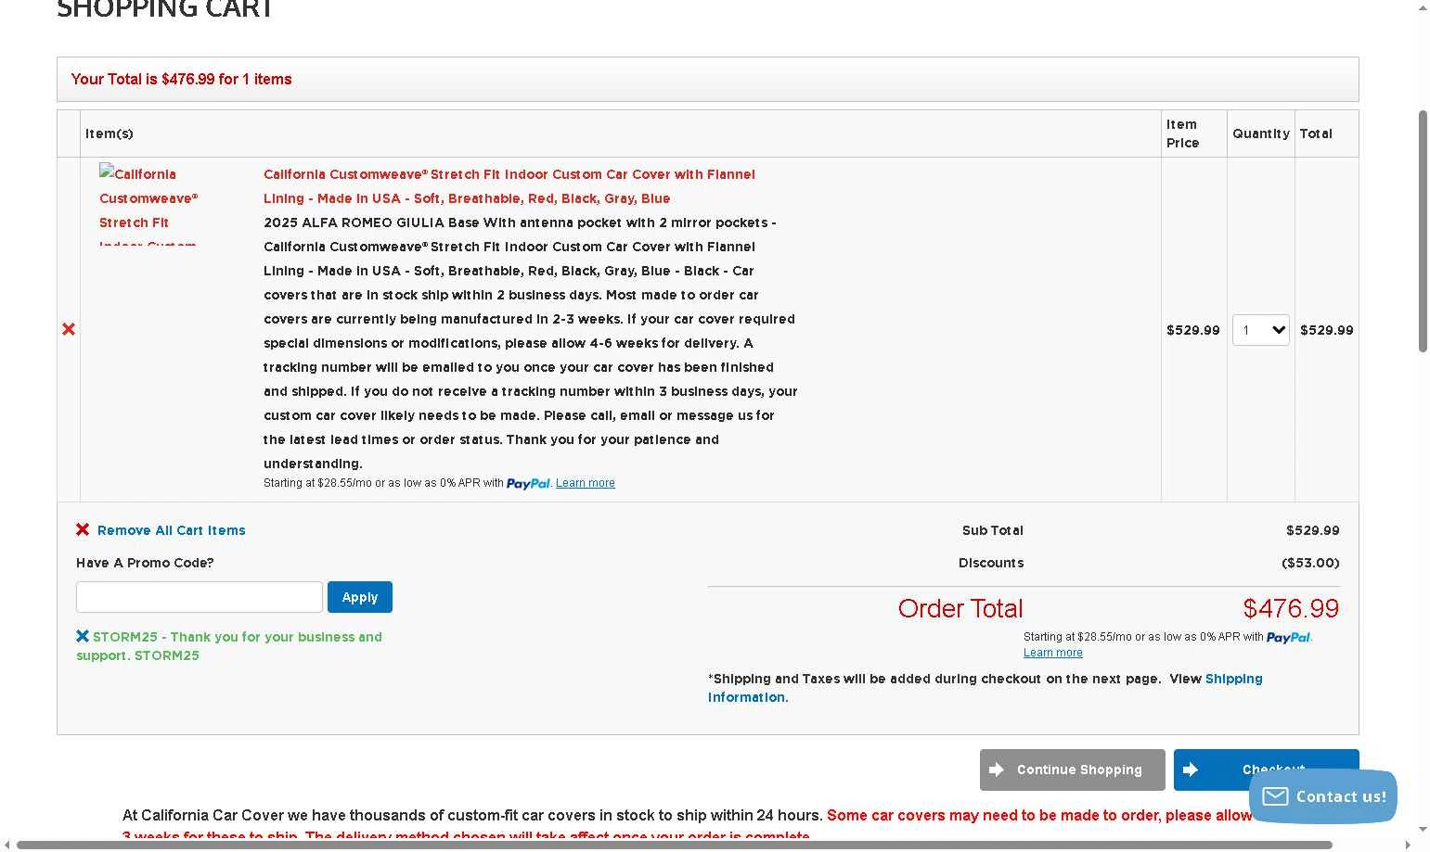The height and width of the screenshot is (852, 1430).
Task: Click the 'Sub Total' label
Action: coord(993,530)
